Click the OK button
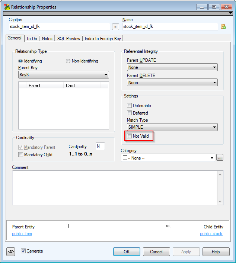Viewport: 236px width, 263px height. [127, 252]
